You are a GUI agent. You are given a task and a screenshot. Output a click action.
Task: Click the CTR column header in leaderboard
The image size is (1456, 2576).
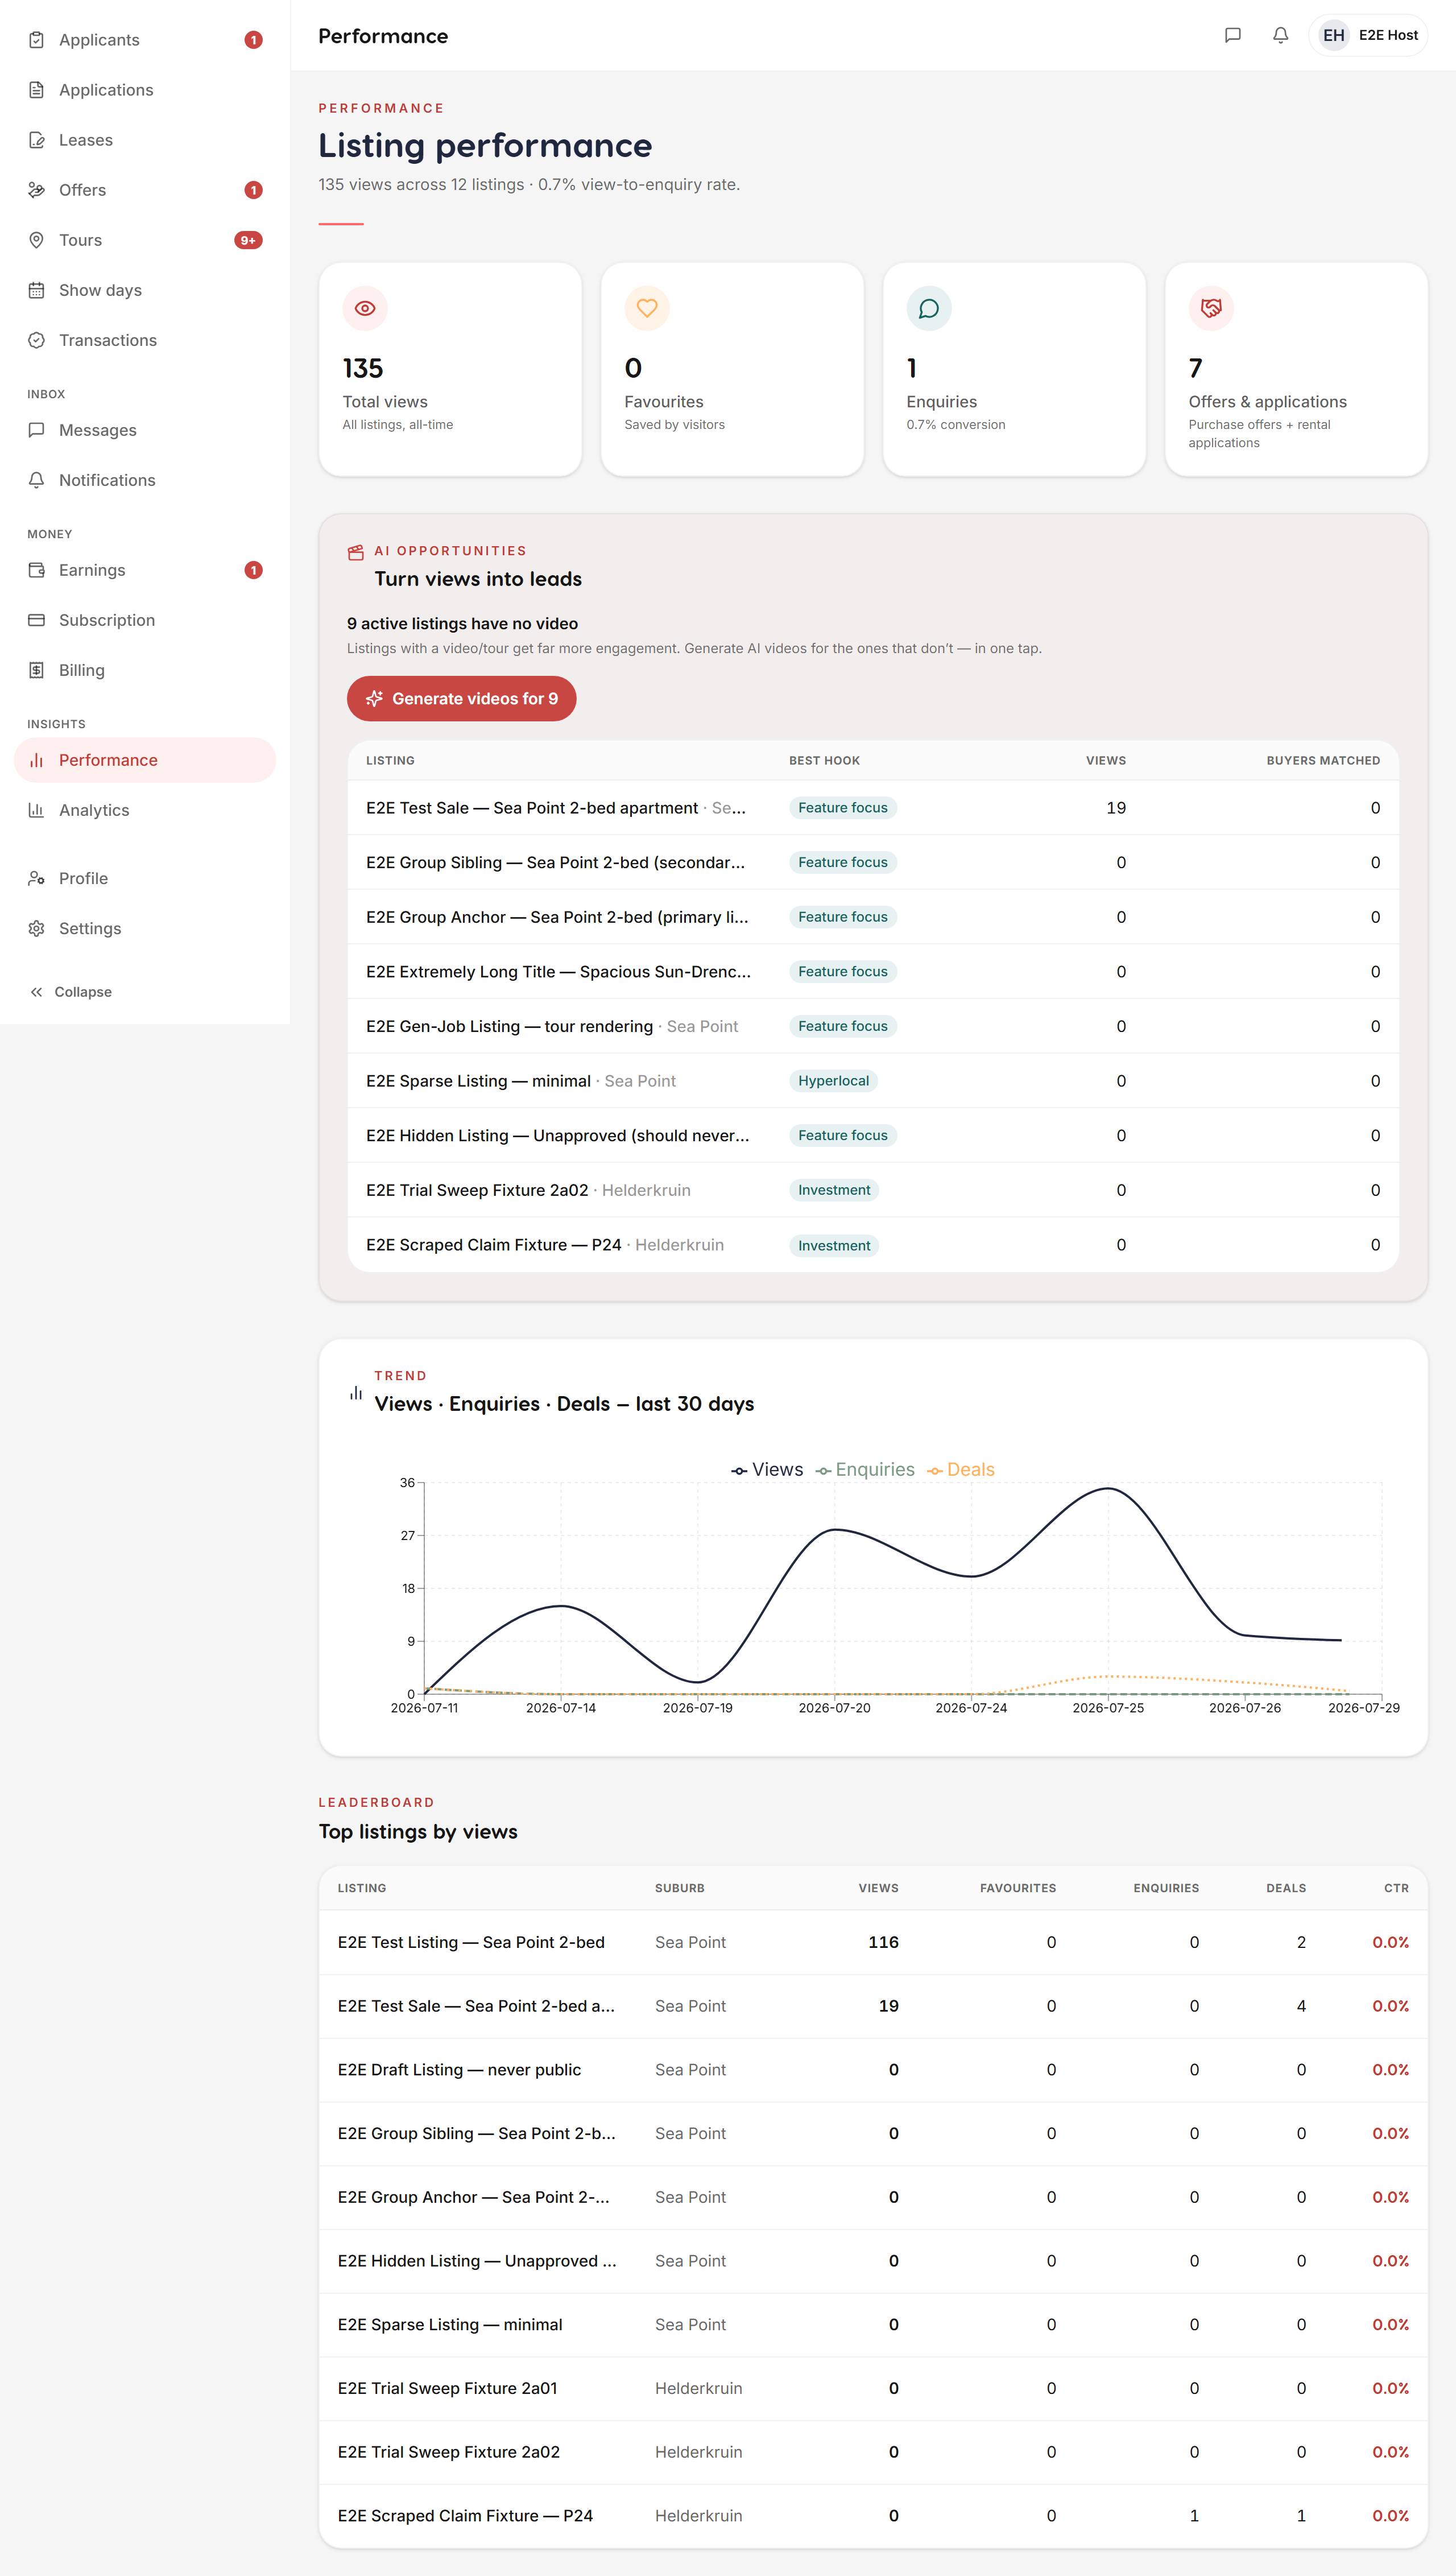[1396, 1888]
